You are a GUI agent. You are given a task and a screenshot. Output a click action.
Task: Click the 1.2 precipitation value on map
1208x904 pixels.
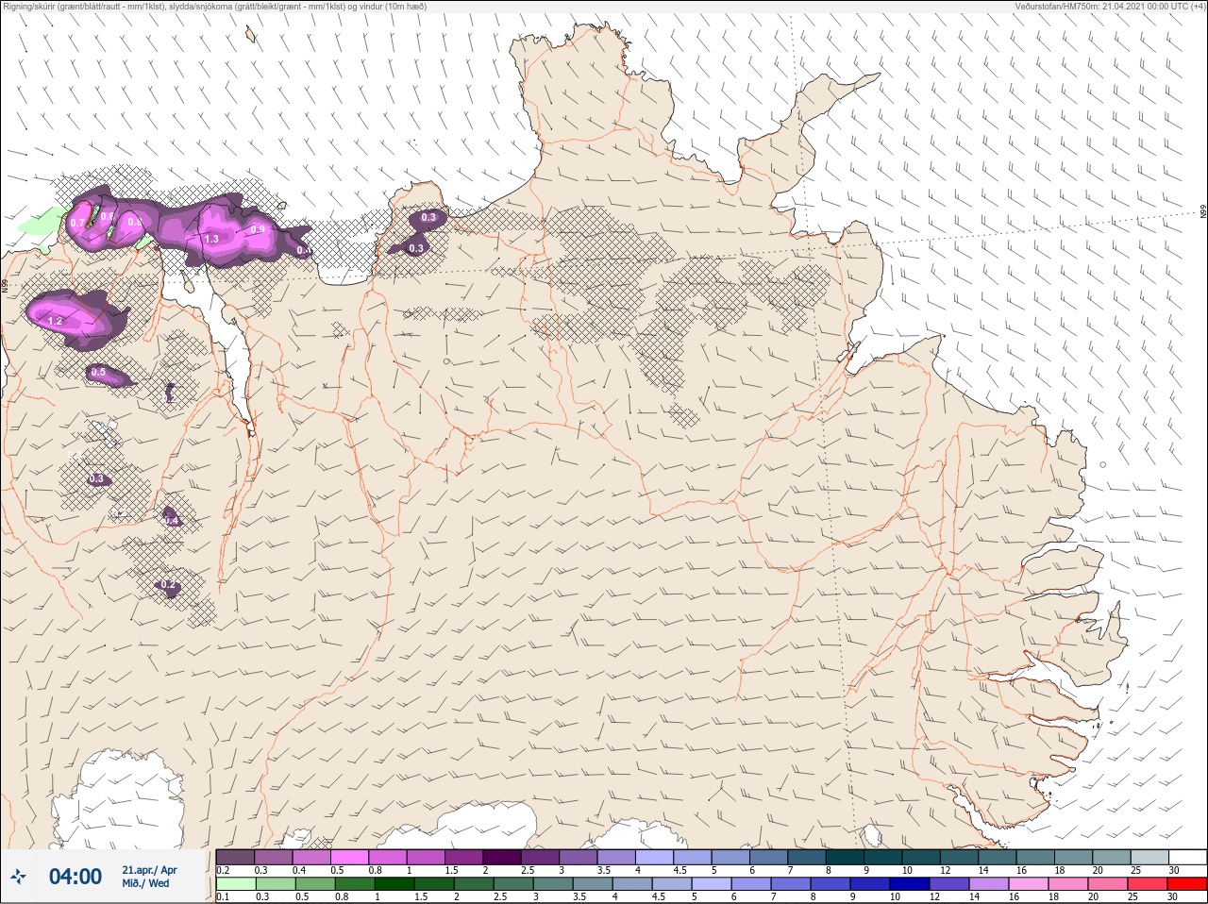coord(55,321)
